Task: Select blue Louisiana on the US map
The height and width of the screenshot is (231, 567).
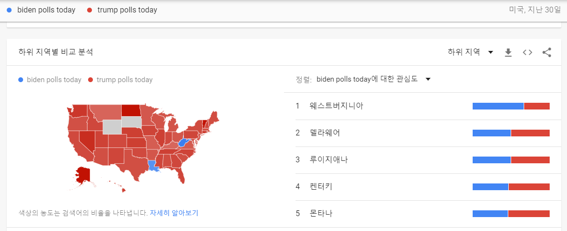Action: [153, 166]
